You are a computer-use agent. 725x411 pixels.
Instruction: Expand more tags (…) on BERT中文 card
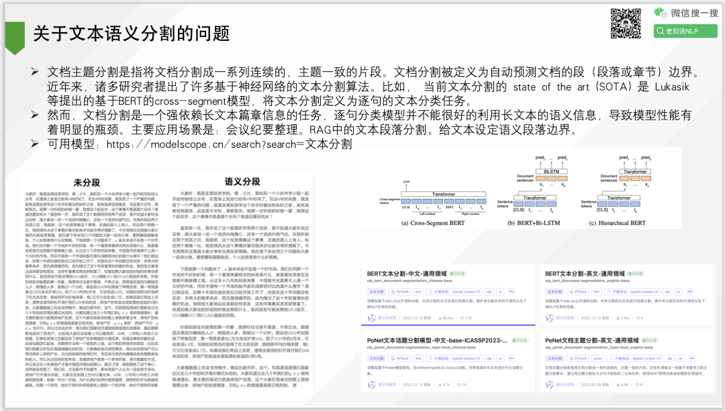click(x=512, y=291)
